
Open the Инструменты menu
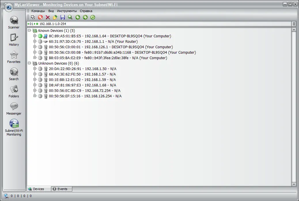tap(67, 11)
